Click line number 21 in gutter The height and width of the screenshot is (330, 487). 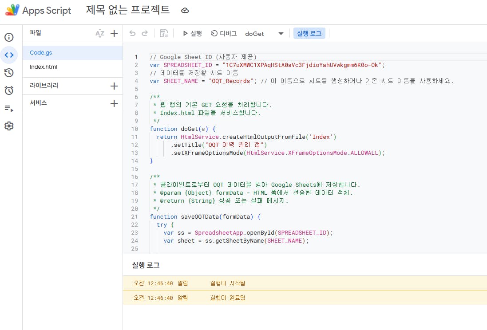135,217
